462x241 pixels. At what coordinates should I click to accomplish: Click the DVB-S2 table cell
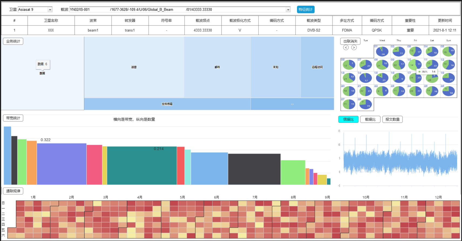313,30
